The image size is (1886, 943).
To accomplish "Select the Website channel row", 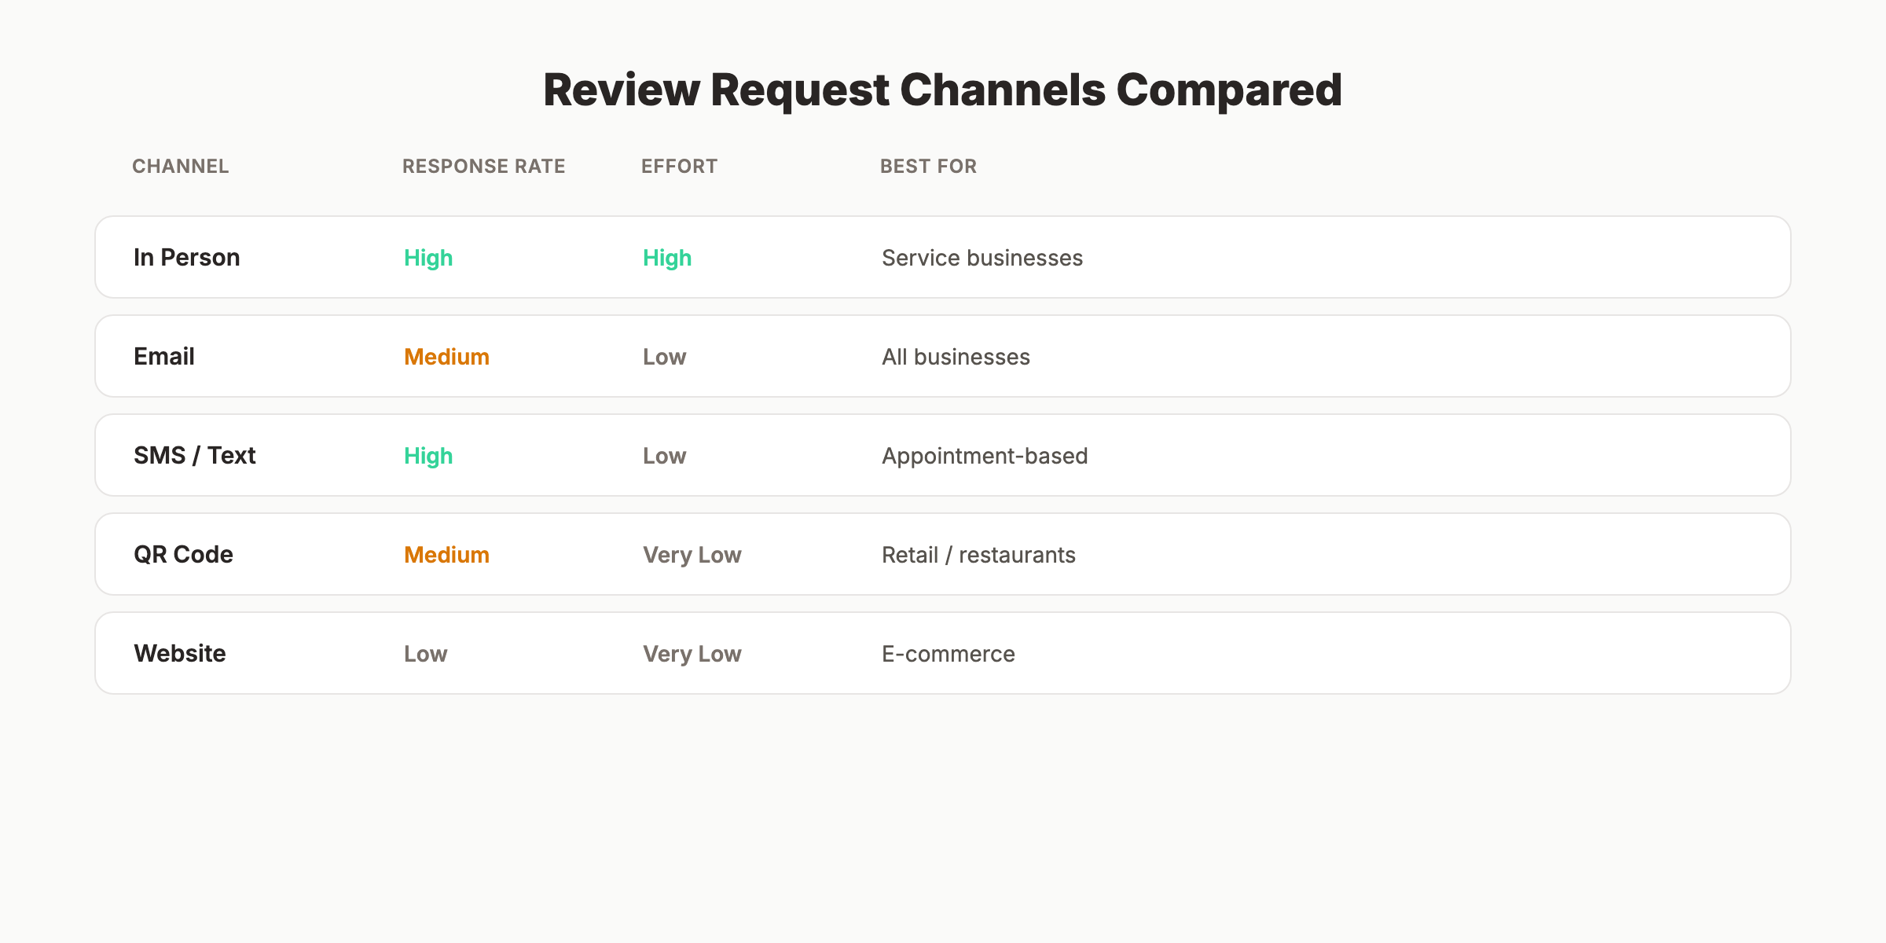I will [941, 652].
